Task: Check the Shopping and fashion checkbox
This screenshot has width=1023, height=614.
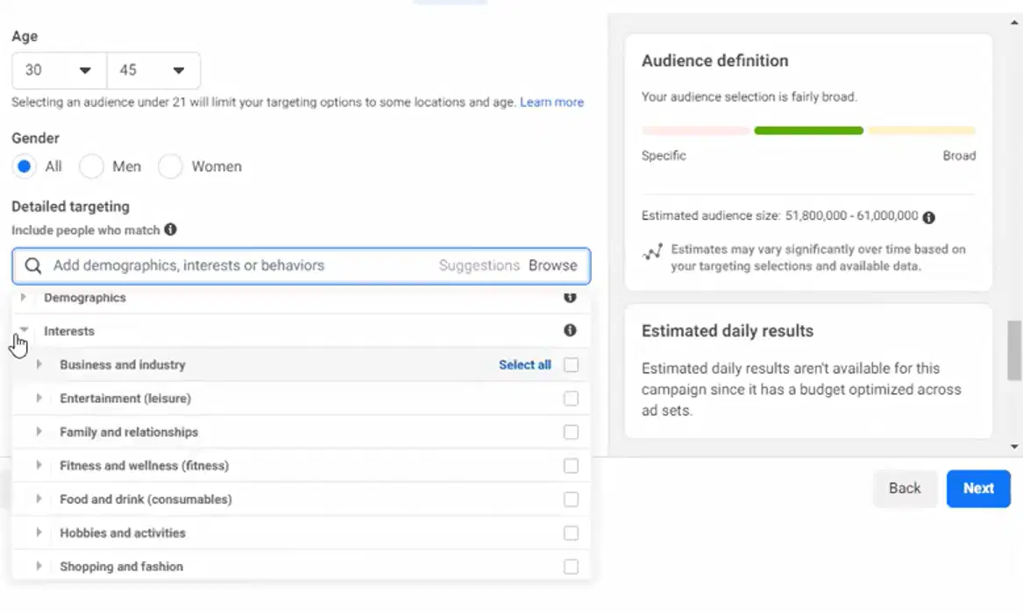Action: (571, 567)
